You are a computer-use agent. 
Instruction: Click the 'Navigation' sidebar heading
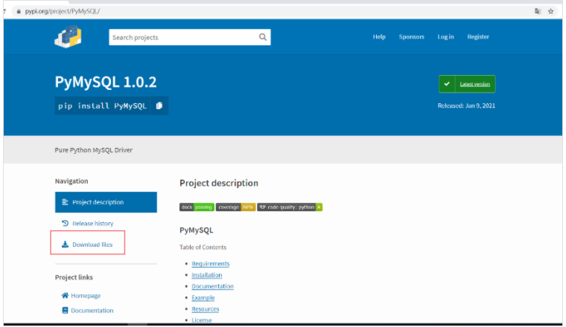point(71,181)
